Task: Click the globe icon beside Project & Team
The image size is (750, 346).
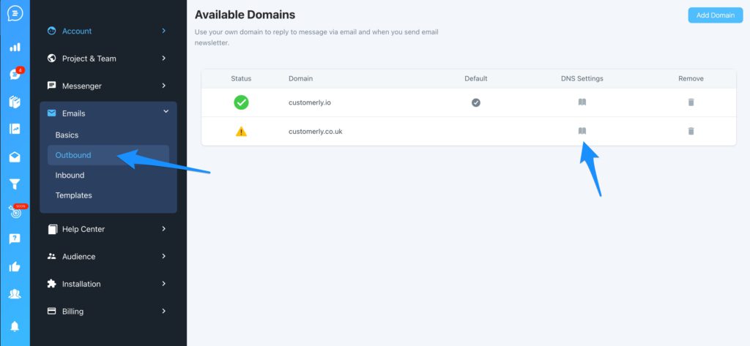Action: (x=52, y=59)
